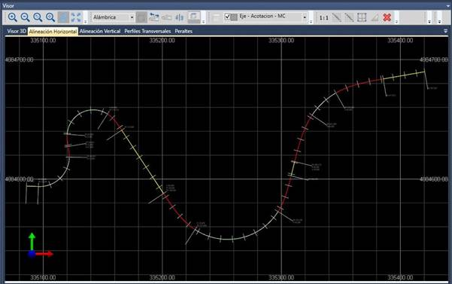Go to the Visor 3D tab
Screen dimensions: 452x284
point(17,31)
